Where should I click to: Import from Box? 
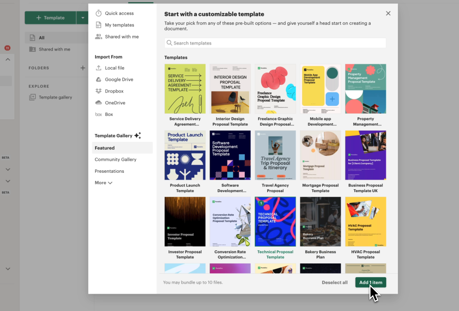pos(109,114)
